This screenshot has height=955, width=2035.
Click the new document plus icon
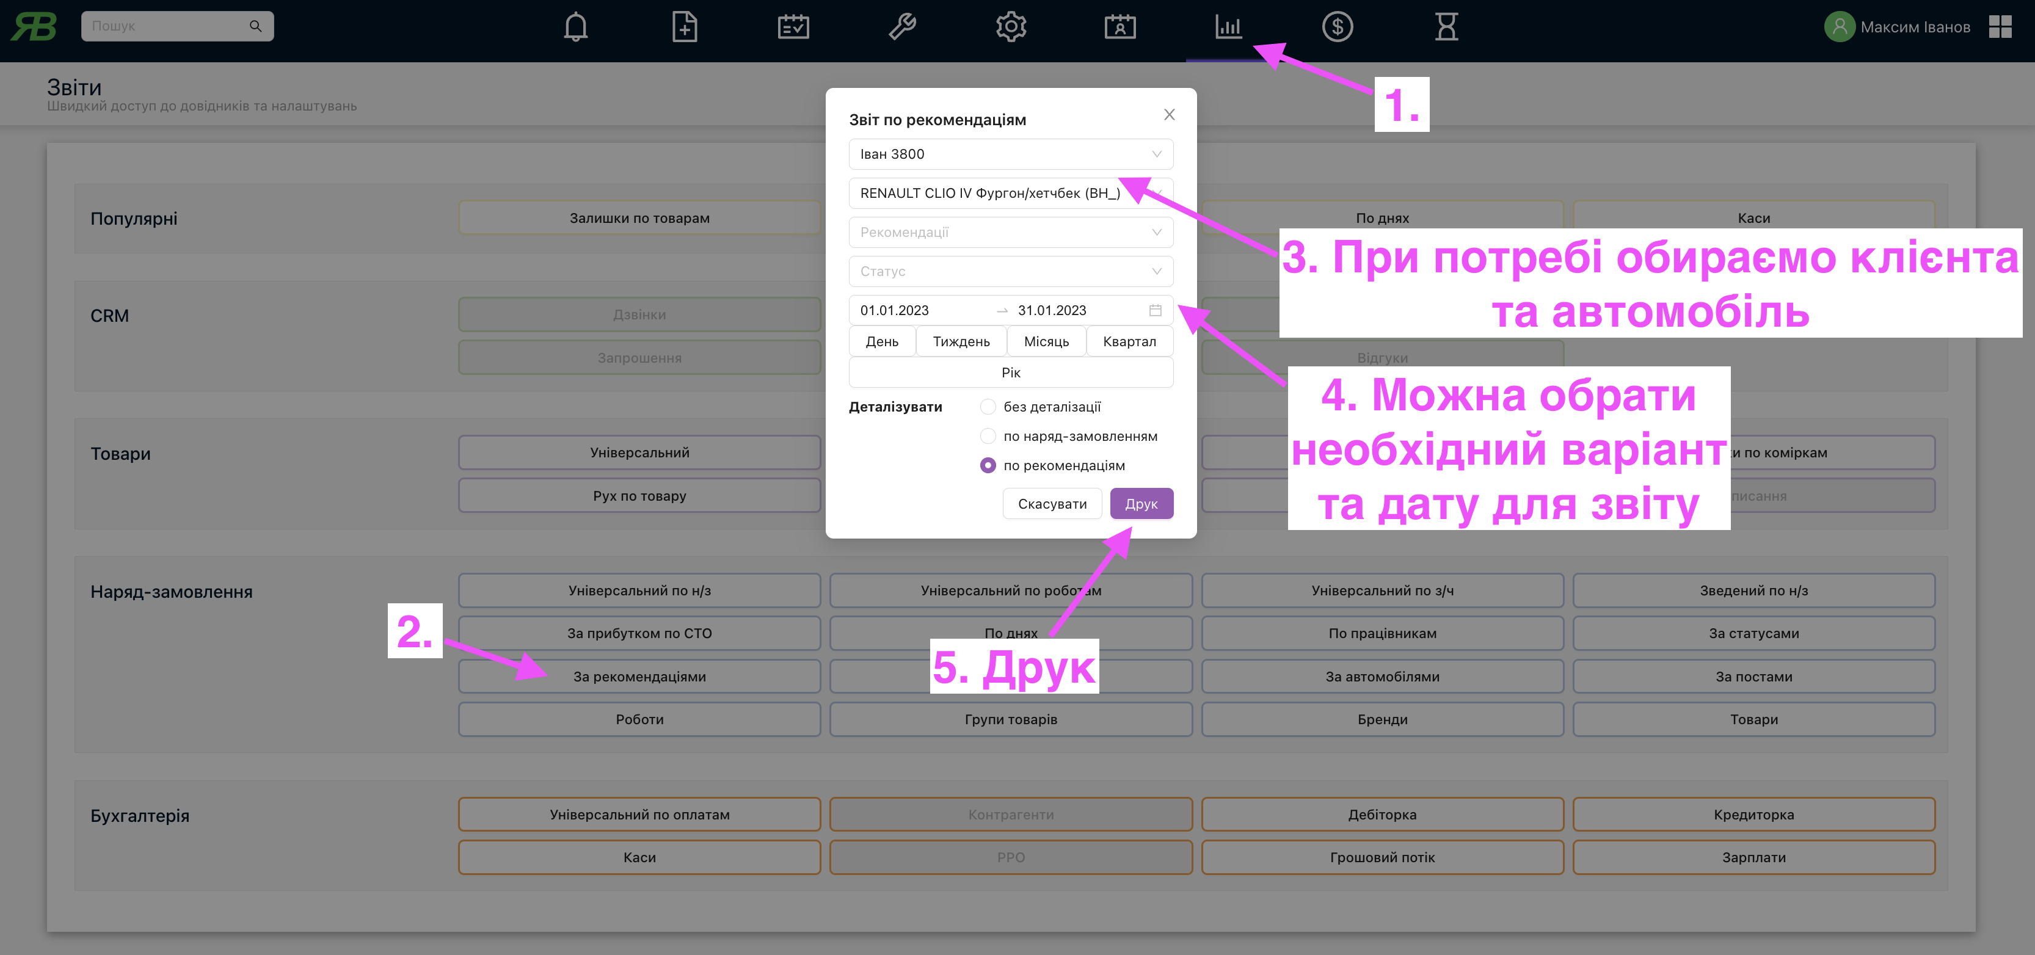[684, 27]
